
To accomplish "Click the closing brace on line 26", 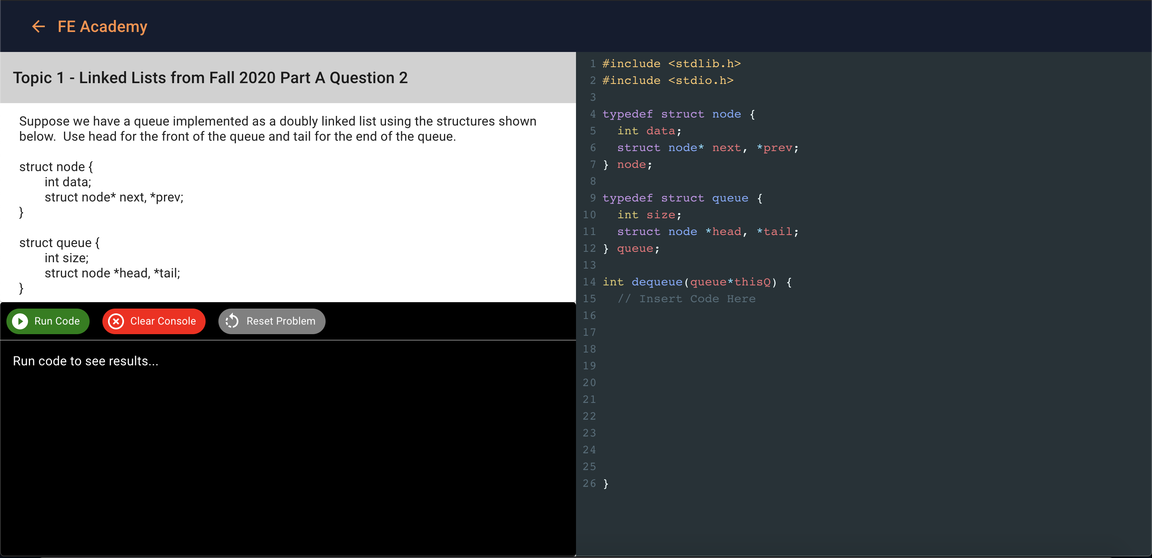I will 606,484.
